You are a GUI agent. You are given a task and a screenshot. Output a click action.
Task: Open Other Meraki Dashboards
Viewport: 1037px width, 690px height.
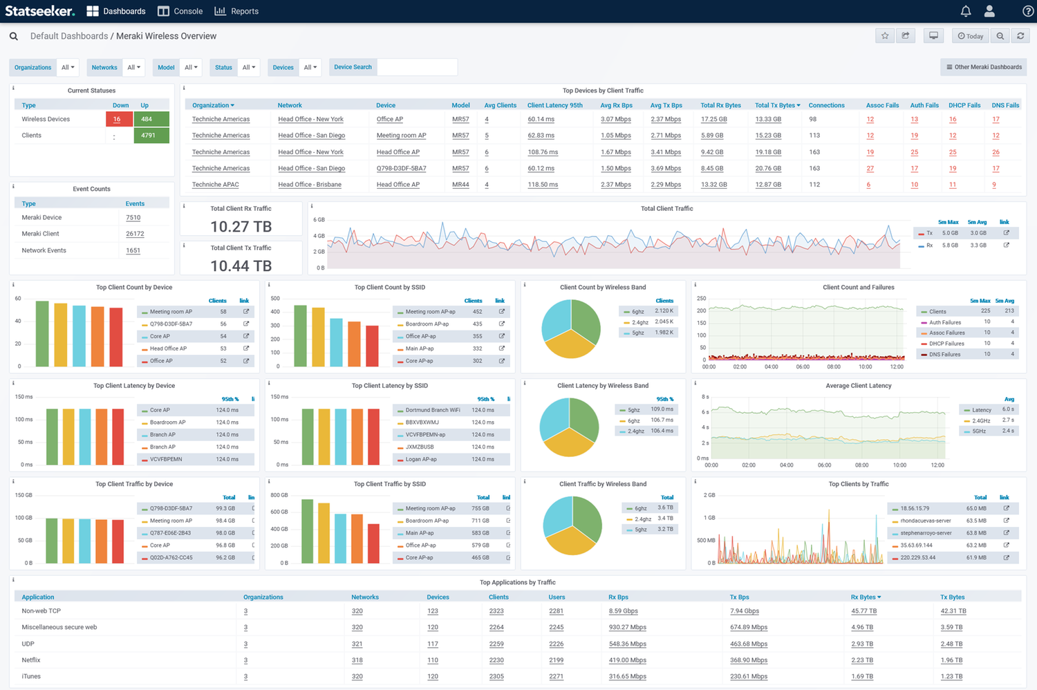point(983,67)
